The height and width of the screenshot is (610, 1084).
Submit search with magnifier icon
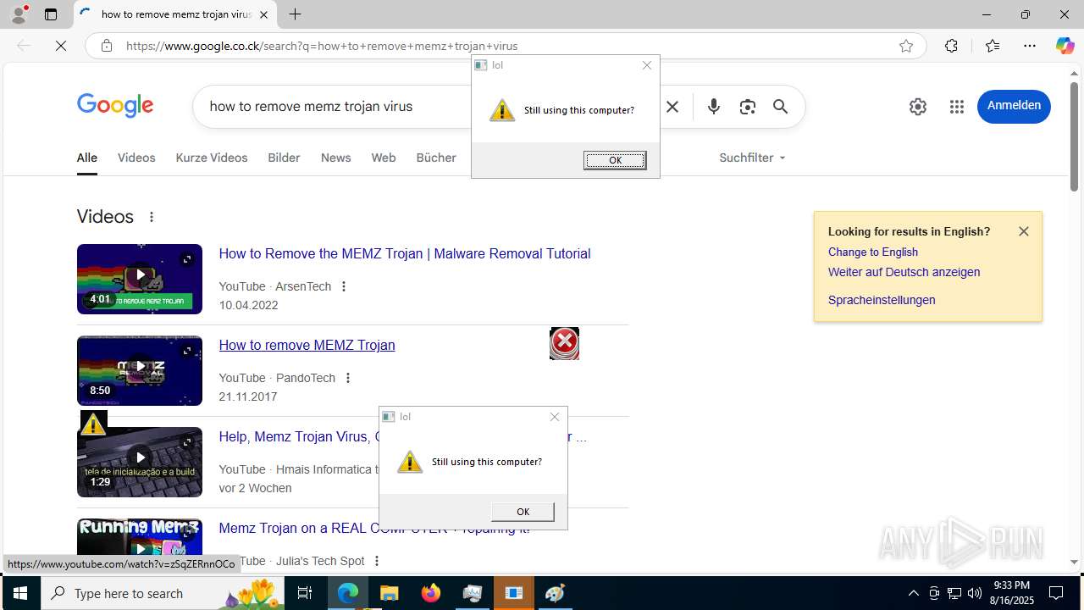coord(780,107)
